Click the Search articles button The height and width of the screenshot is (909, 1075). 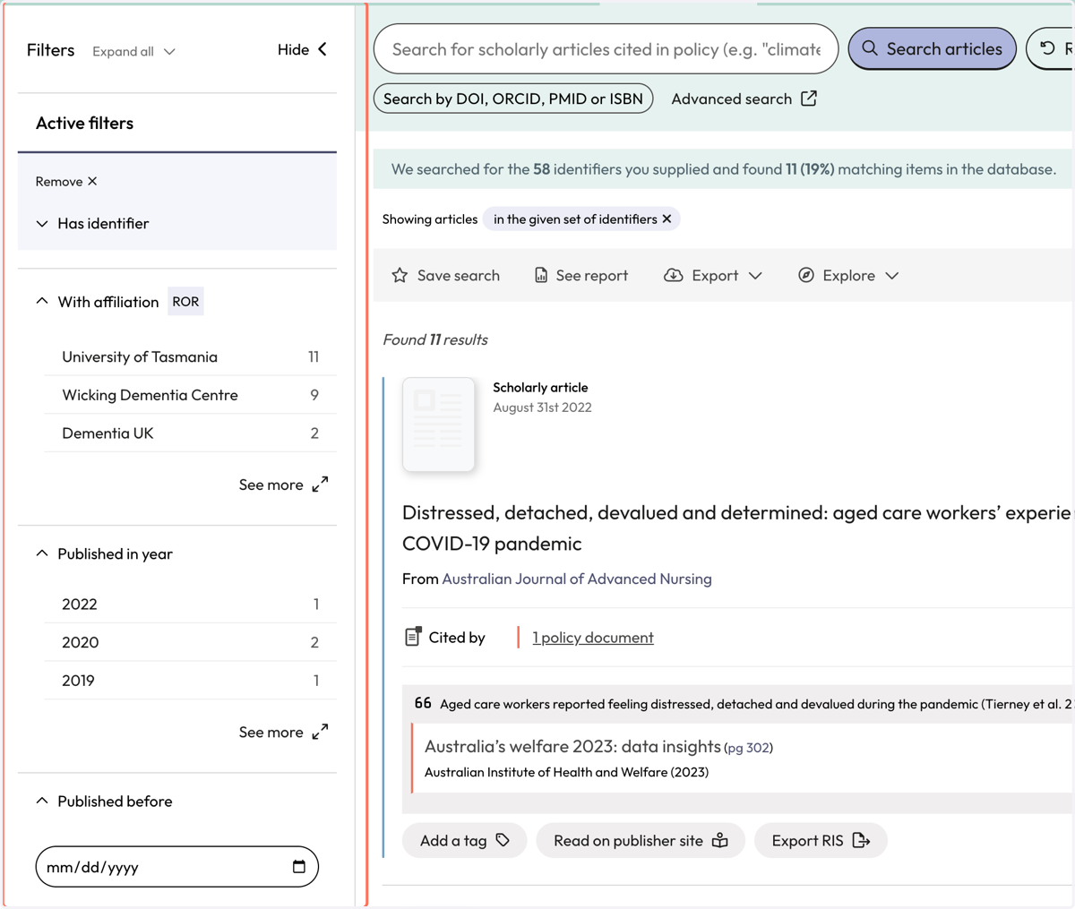click(x=932, y=48)
